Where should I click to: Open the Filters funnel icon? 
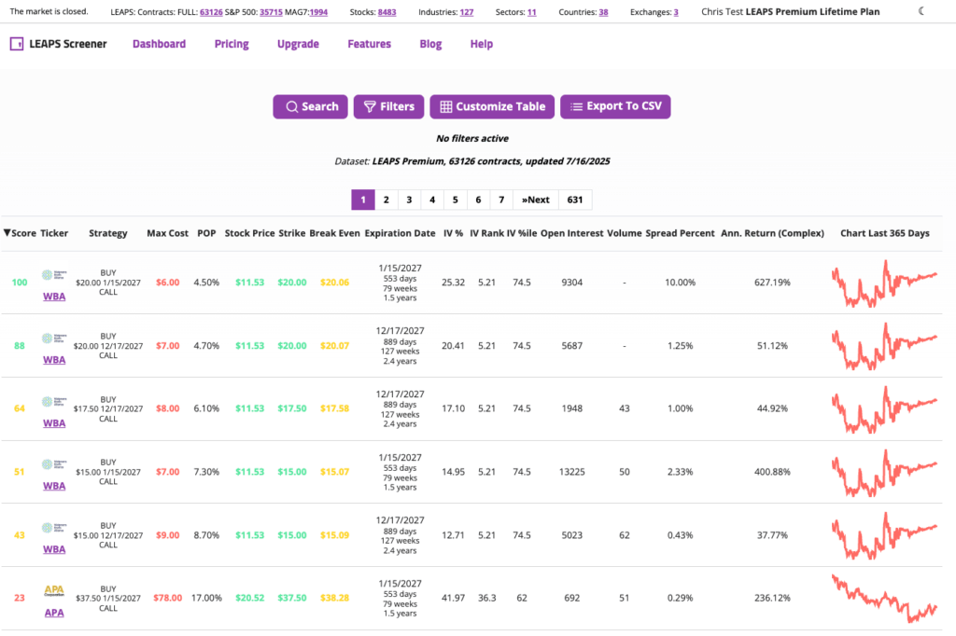coord(371,106)
